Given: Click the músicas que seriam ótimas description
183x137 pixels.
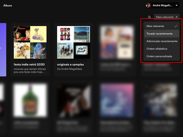Looking at the screenshot, I should (x=30, y=71).
